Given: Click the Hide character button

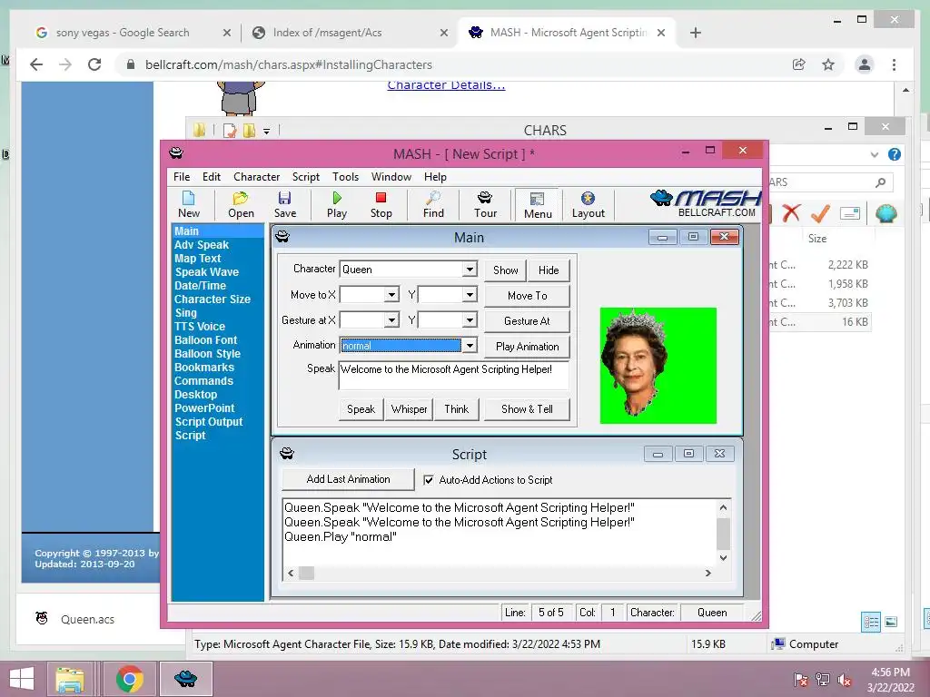Looking at the screenshot, I should pos(549,270).
